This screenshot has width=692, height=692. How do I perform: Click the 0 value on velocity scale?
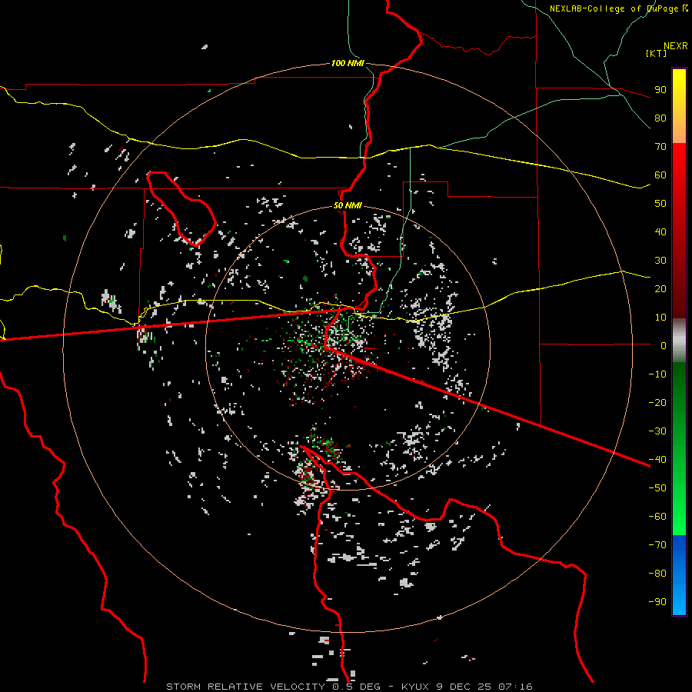(664, 346)
